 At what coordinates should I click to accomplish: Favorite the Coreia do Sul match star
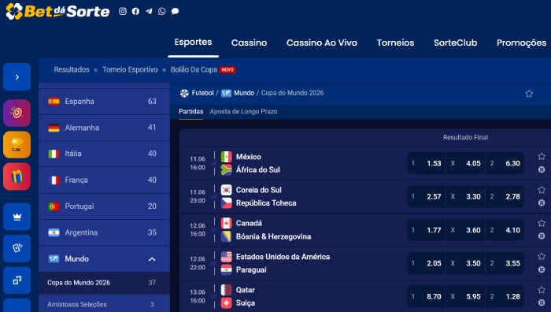click(x=542, y=190)
